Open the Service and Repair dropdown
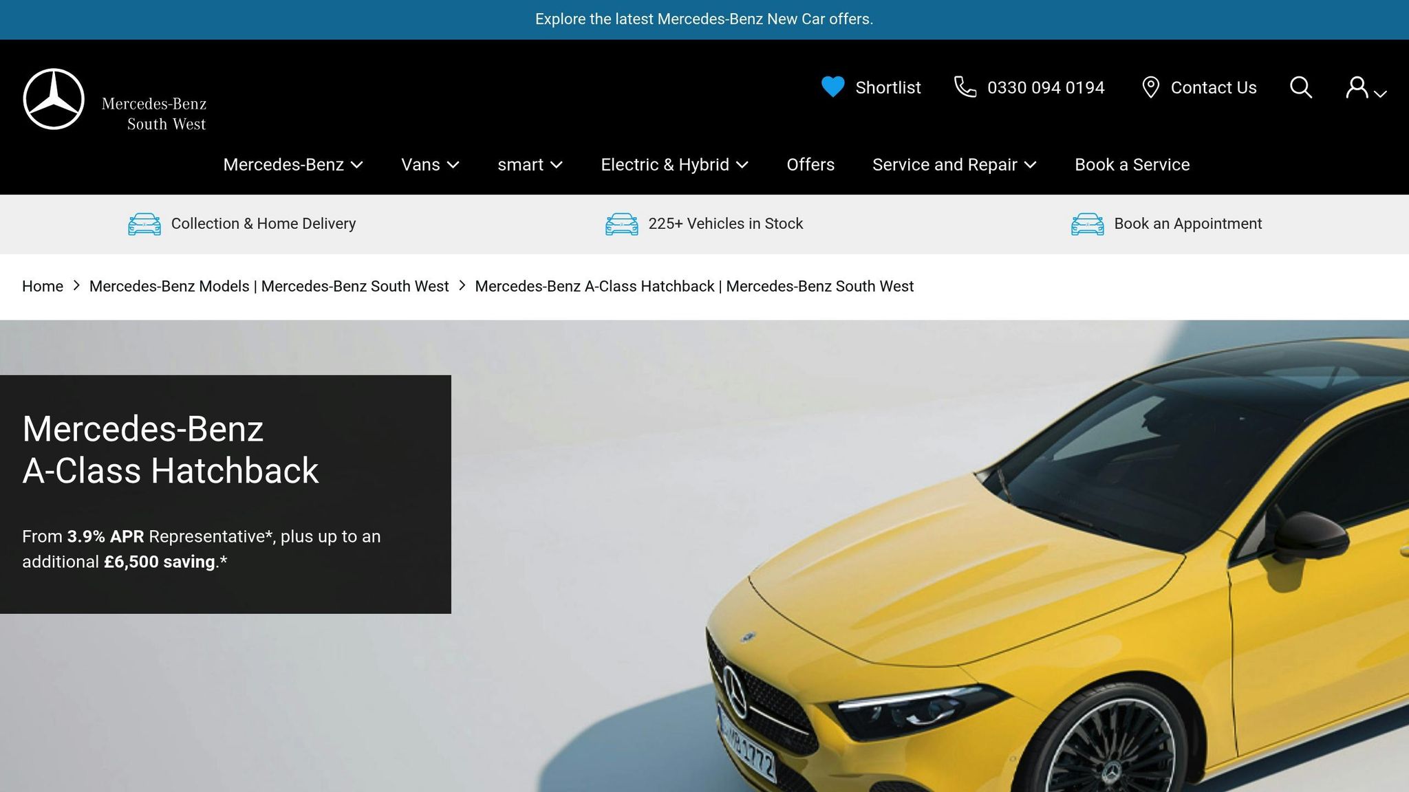Screen dimensions: 1409x792 click(954, 165)
